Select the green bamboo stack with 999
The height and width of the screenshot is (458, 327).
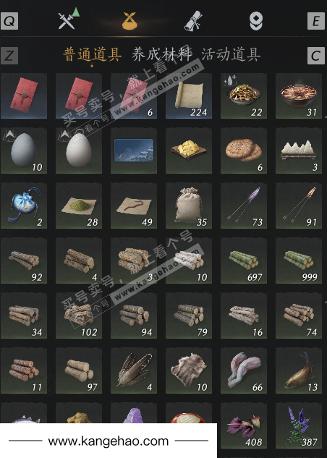[x=299, y=260]
